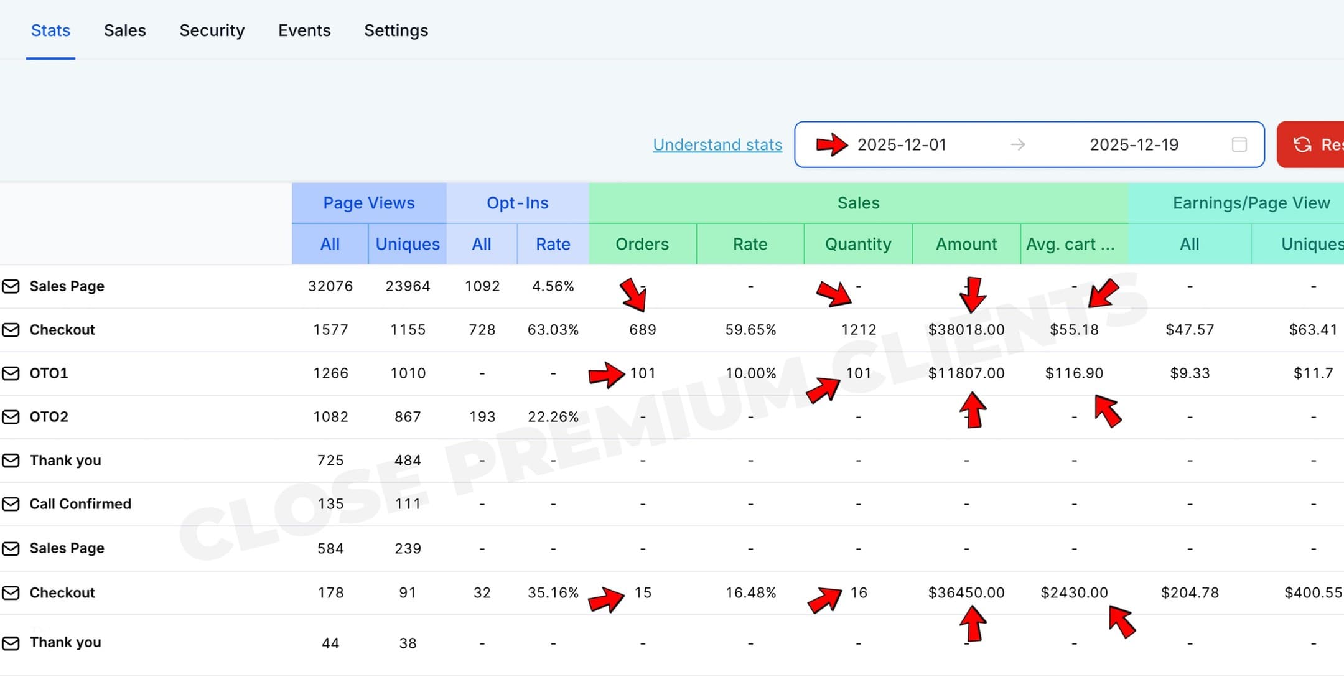Viewport: 1344px width, 697px height.
Task: Edit start date 2025-12-01
Action: tap(902, 144)
